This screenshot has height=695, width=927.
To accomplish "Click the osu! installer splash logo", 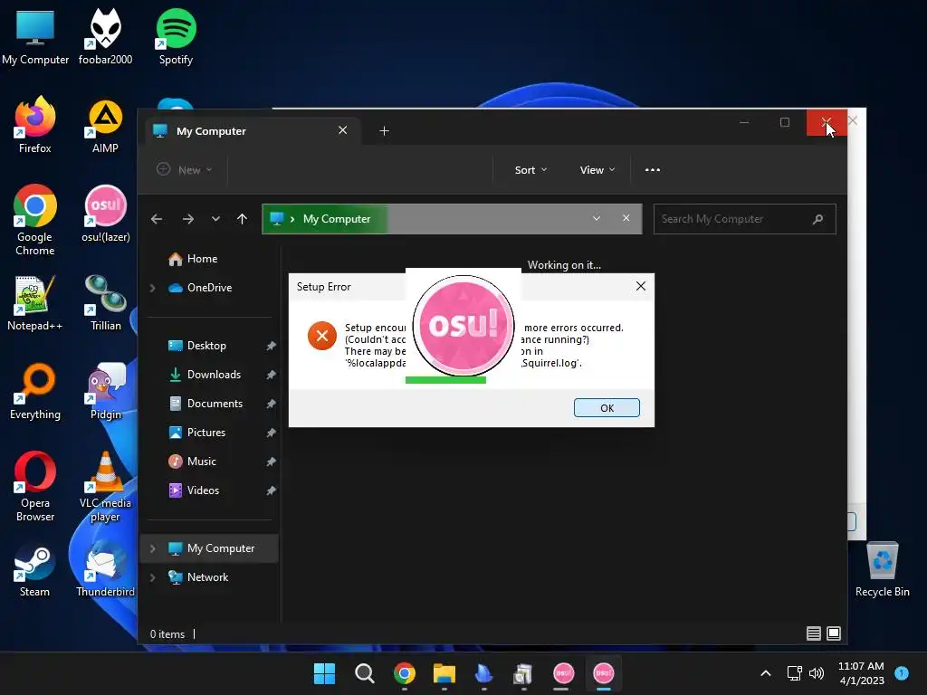I will point(463,325).
